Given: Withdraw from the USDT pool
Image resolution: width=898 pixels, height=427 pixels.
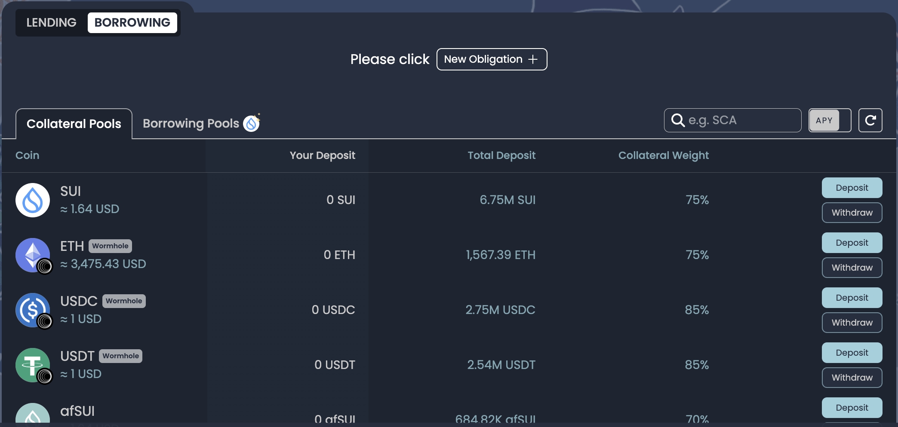Looking at the screenshot, I should 852,378.
